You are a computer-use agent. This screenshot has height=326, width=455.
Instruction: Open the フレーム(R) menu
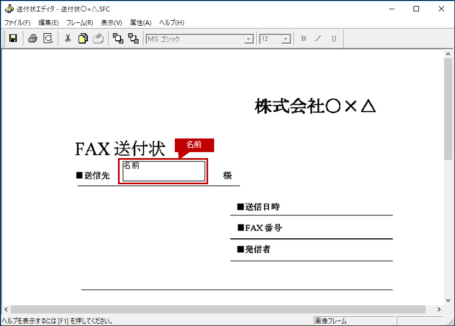click(80, 22)
